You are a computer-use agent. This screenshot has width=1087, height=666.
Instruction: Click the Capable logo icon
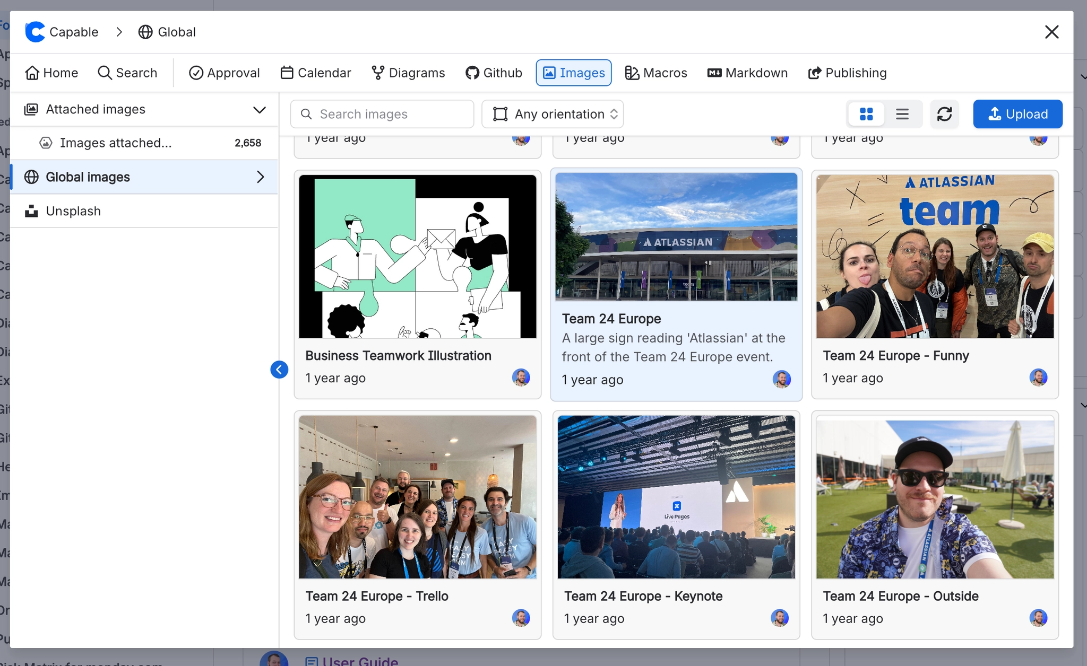(35, 32)
